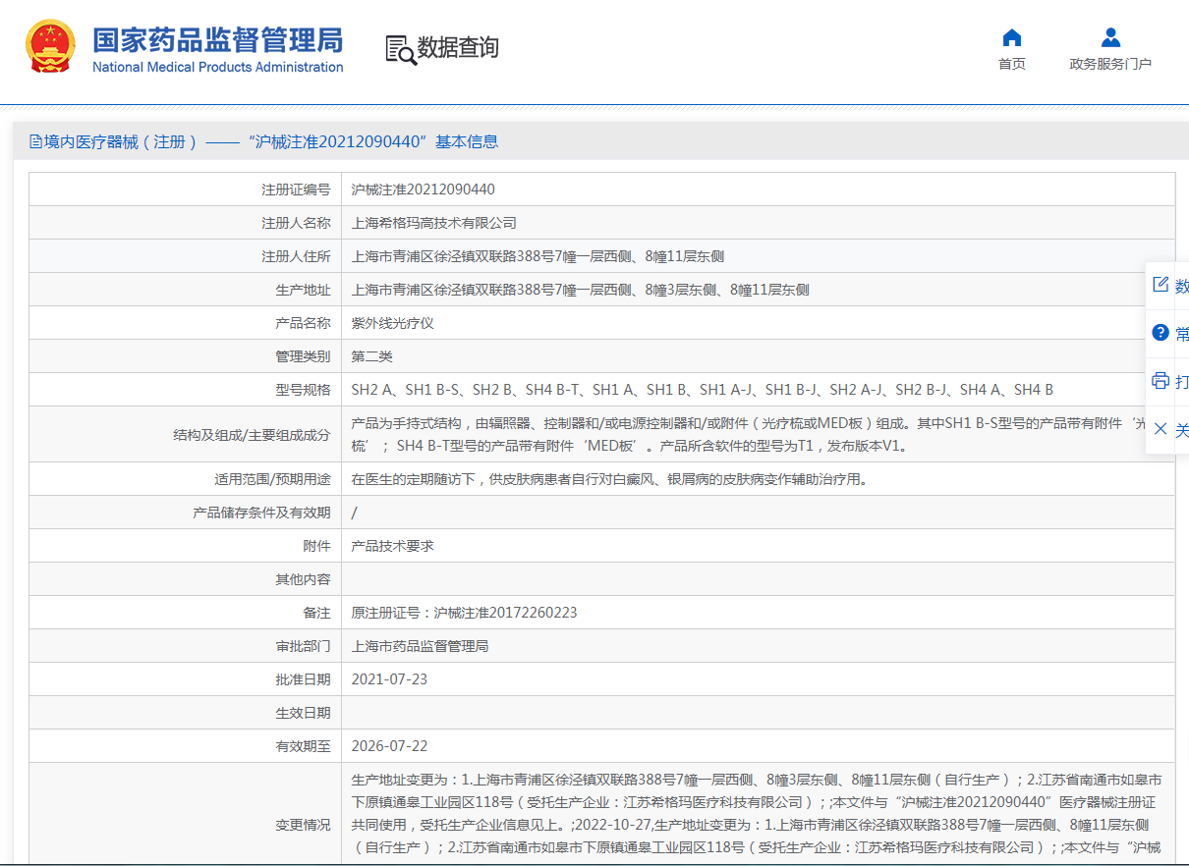Click the 其他内容 label

(x=303, y=579)
